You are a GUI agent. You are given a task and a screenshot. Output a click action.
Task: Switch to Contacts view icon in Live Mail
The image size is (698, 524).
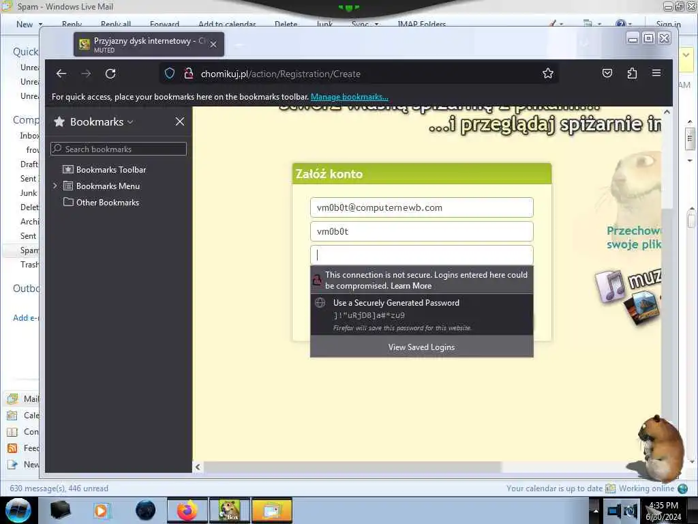click(x=12, y=432)
